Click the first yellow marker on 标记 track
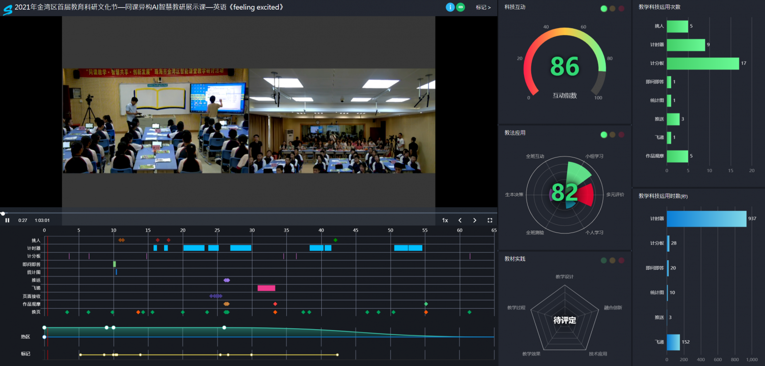The height and width of the screenshot is (366, 765). (80, 355)
